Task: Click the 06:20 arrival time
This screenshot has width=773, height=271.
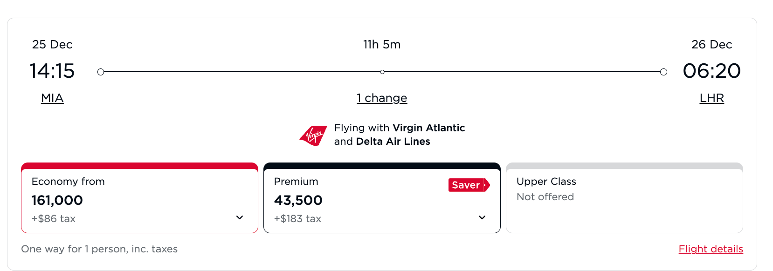Action: tap(711, 71)
